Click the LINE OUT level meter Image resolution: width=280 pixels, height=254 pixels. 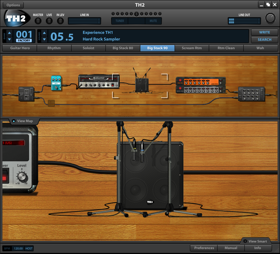244,21
